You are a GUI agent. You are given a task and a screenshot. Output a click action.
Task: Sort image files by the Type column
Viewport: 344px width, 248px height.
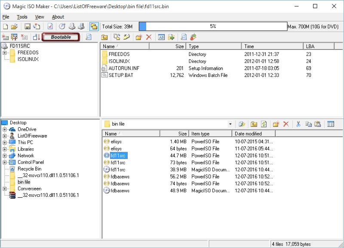(x=214, y=46)
